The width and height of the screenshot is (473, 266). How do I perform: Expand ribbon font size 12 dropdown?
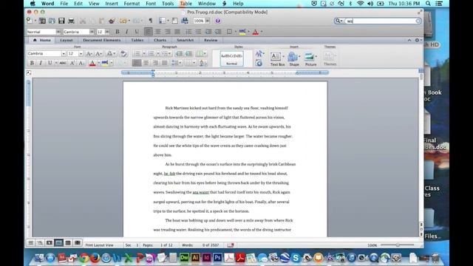[81, 54]
